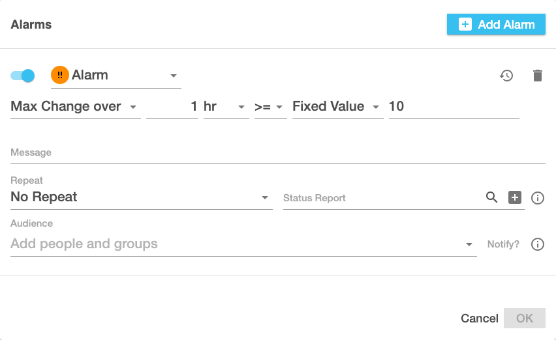Click the Add Alarm button
Screen dimensions: 556x340
click(496, 25)
